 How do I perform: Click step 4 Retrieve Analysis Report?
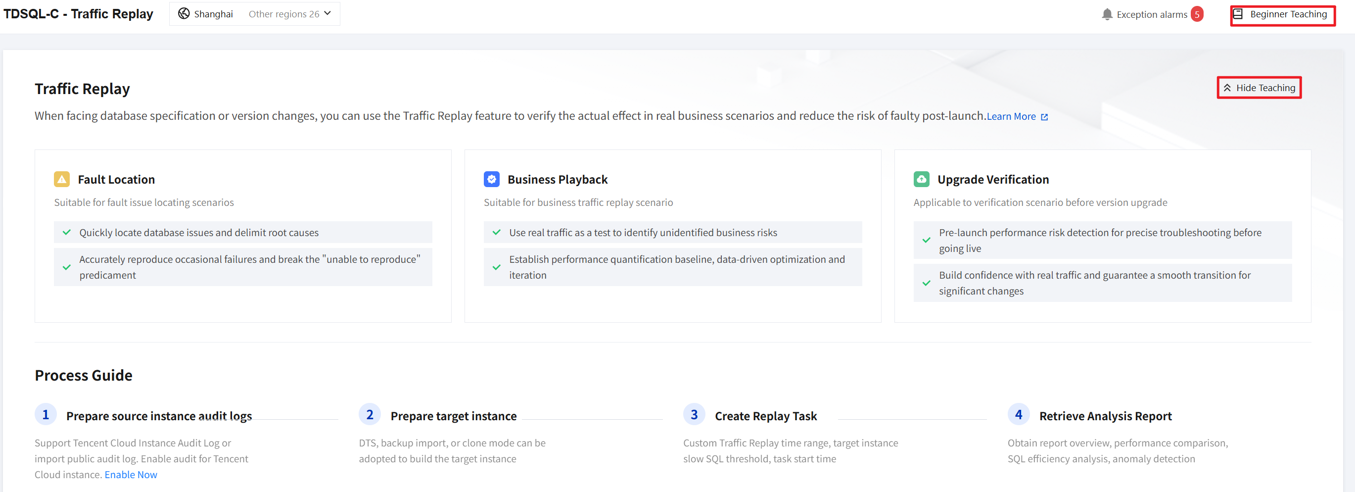(x=1105, y=416)
